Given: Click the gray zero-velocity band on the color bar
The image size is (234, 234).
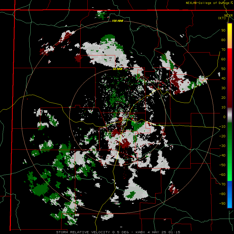Looking at the screenshot, I should 230,115.
